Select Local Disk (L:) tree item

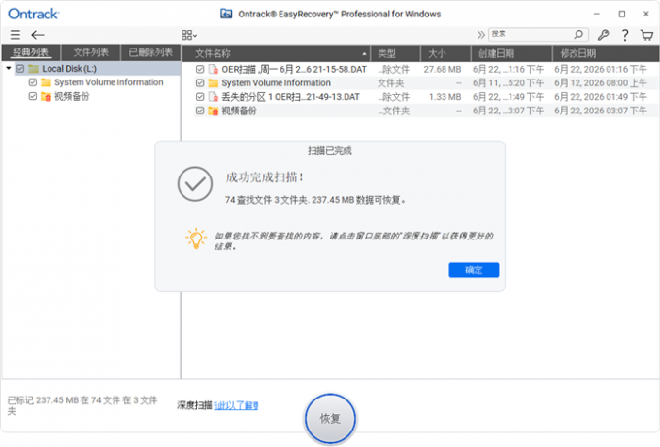(70, 69)
